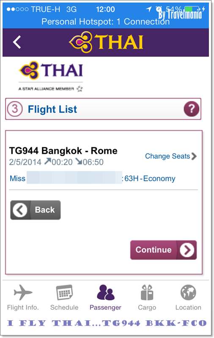Tap the Personal Hotspot connection banner
This screenshot has width=214, height=338.
[x=105, y=22]
